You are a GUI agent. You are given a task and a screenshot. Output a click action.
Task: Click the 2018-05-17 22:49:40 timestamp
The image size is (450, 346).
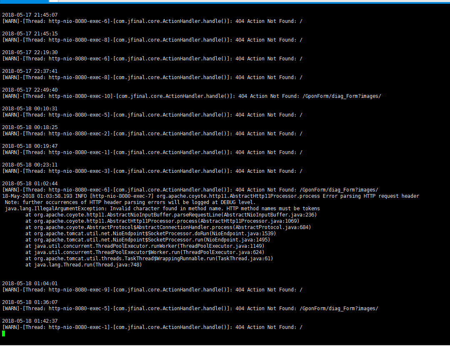click(30, 90)
